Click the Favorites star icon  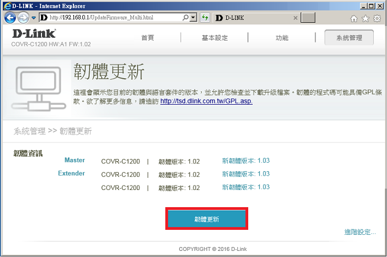tap(365, 18)
